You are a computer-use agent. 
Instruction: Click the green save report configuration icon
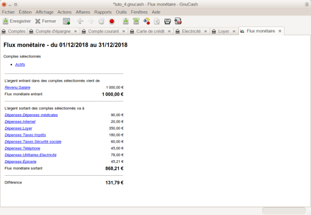[126, 21]
